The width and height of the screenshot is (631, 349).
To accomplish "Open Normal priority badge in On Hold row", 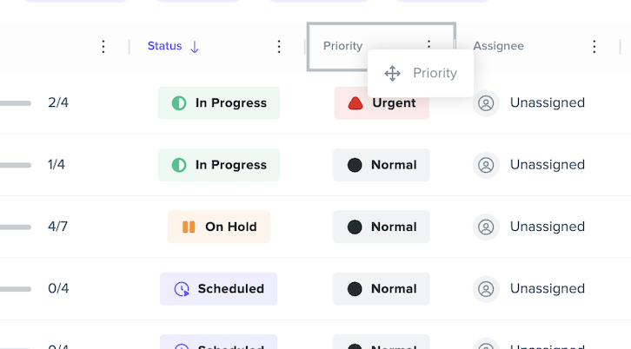I will (x=382, y=227).
